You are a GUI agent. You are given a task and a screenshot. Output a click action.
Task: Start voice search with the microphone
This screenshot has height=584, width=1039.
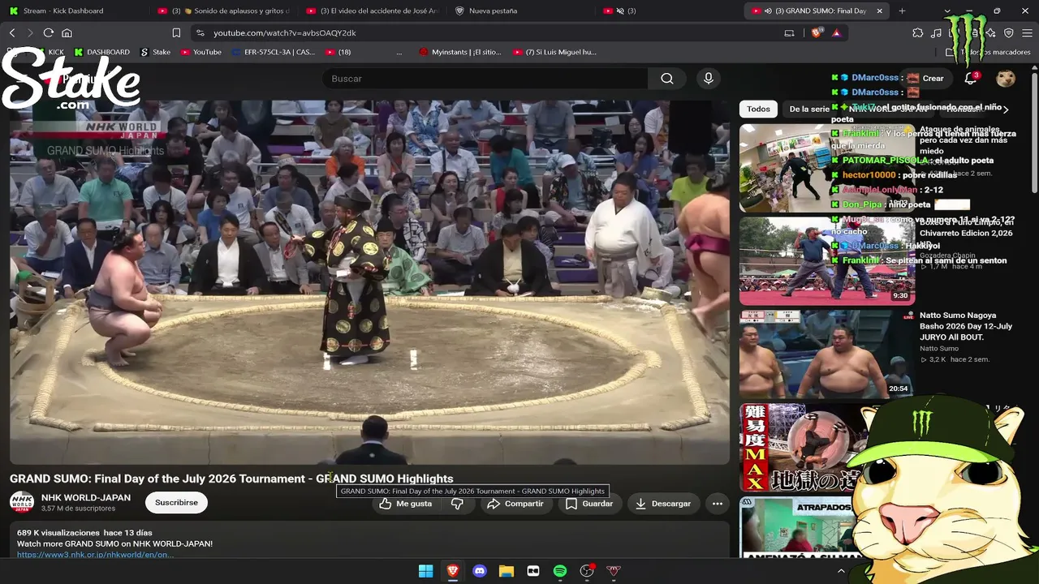point(709,79)
